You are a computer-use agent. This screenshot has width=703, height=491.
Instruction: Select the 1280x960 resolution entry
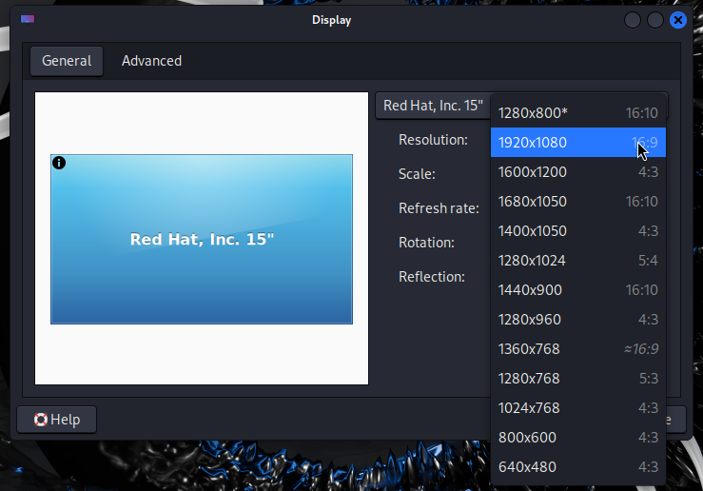578,320
